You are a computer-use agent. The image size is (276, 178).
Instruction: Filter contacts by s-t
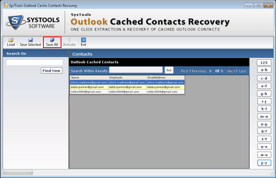264,139
